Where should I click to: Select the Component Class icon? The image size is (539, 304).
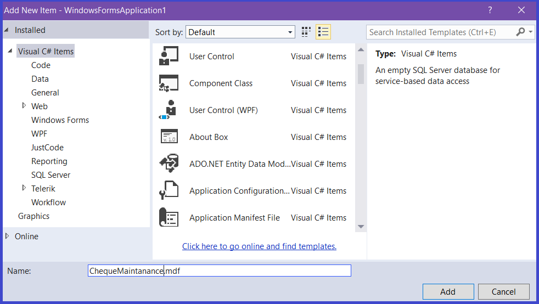(169, 83)
